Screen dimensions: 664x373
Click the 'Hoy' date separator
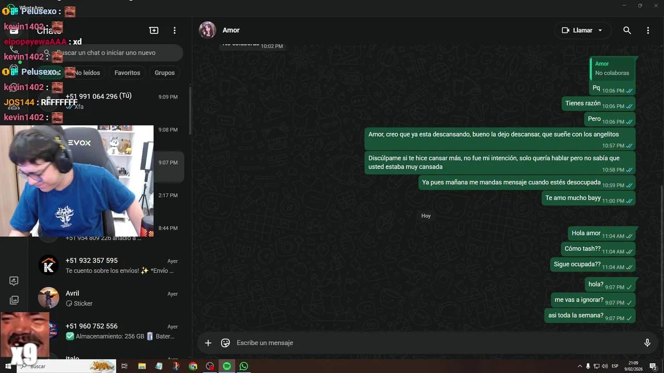pos(426,216)
